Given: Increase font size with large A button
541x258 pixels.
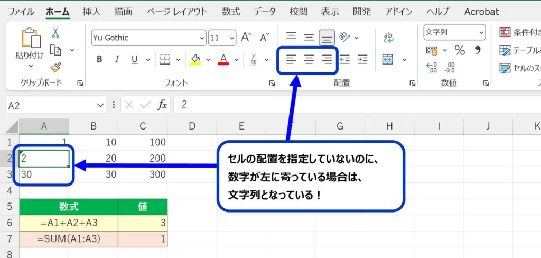Looking at the screenshot, I should pos(246,38).
